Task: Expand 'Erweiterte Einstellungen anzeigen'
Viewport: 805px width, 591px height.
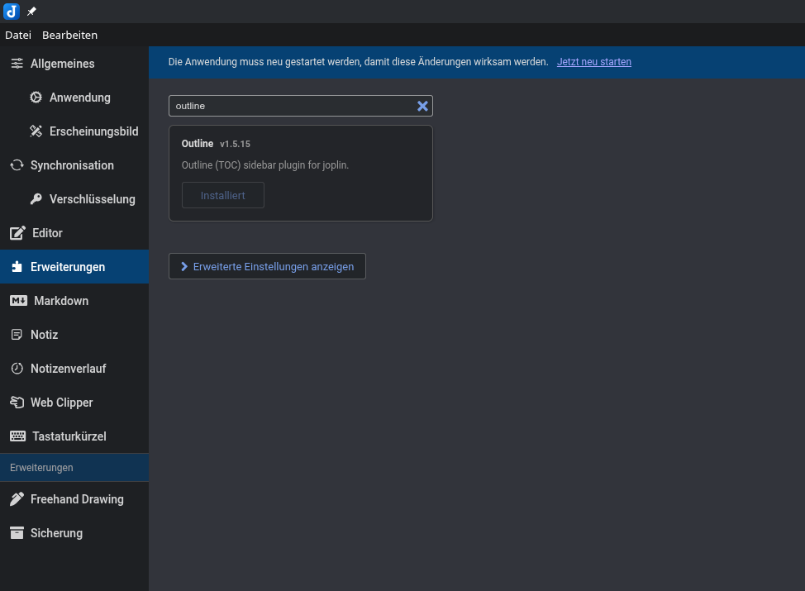Action: pyautogui.click(x=267, y=266)
